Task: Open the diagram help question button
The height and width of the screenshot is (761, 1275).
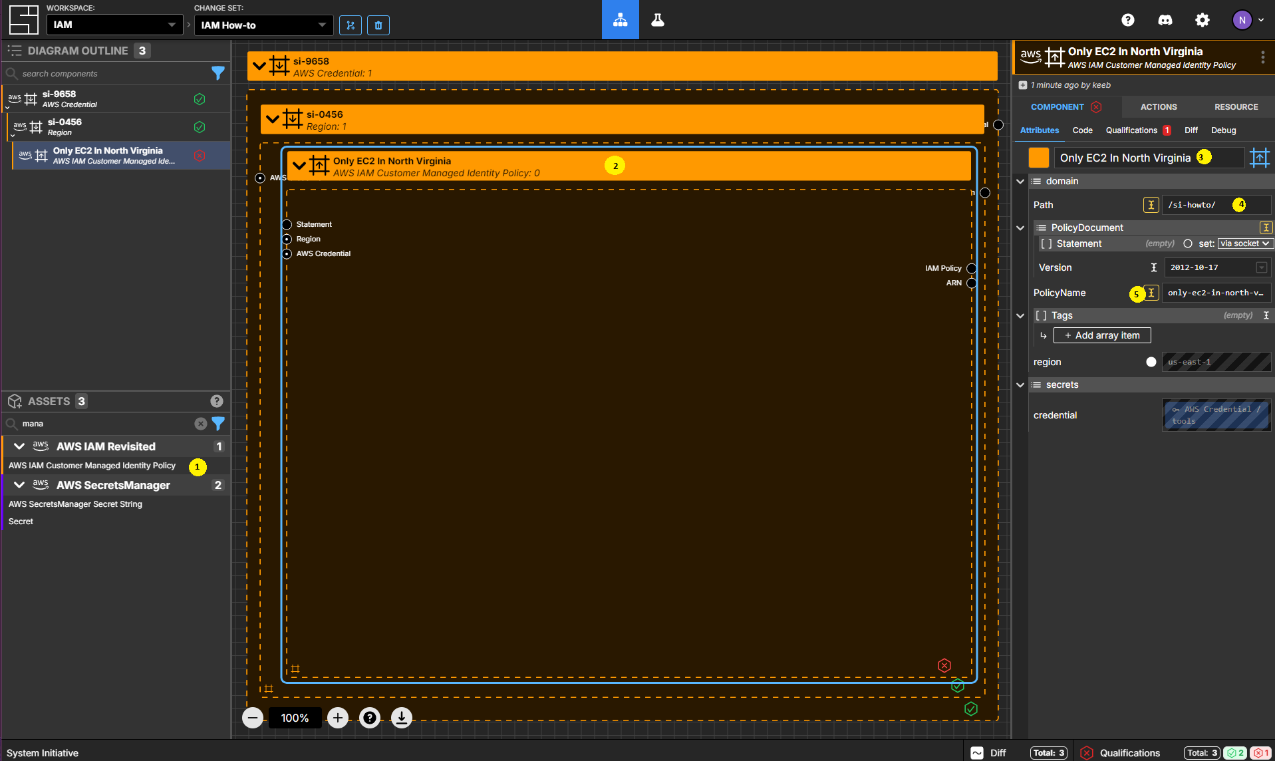Action: coord(370,717)
